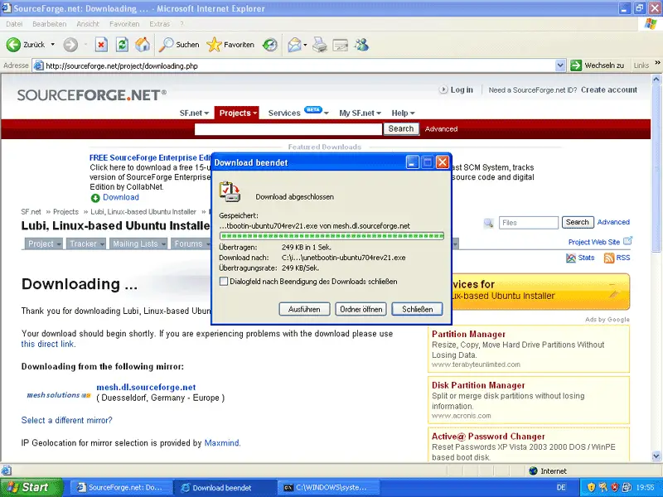663x497 pixels.
Task: Click the green download progress bar
Action: point(331,236)
